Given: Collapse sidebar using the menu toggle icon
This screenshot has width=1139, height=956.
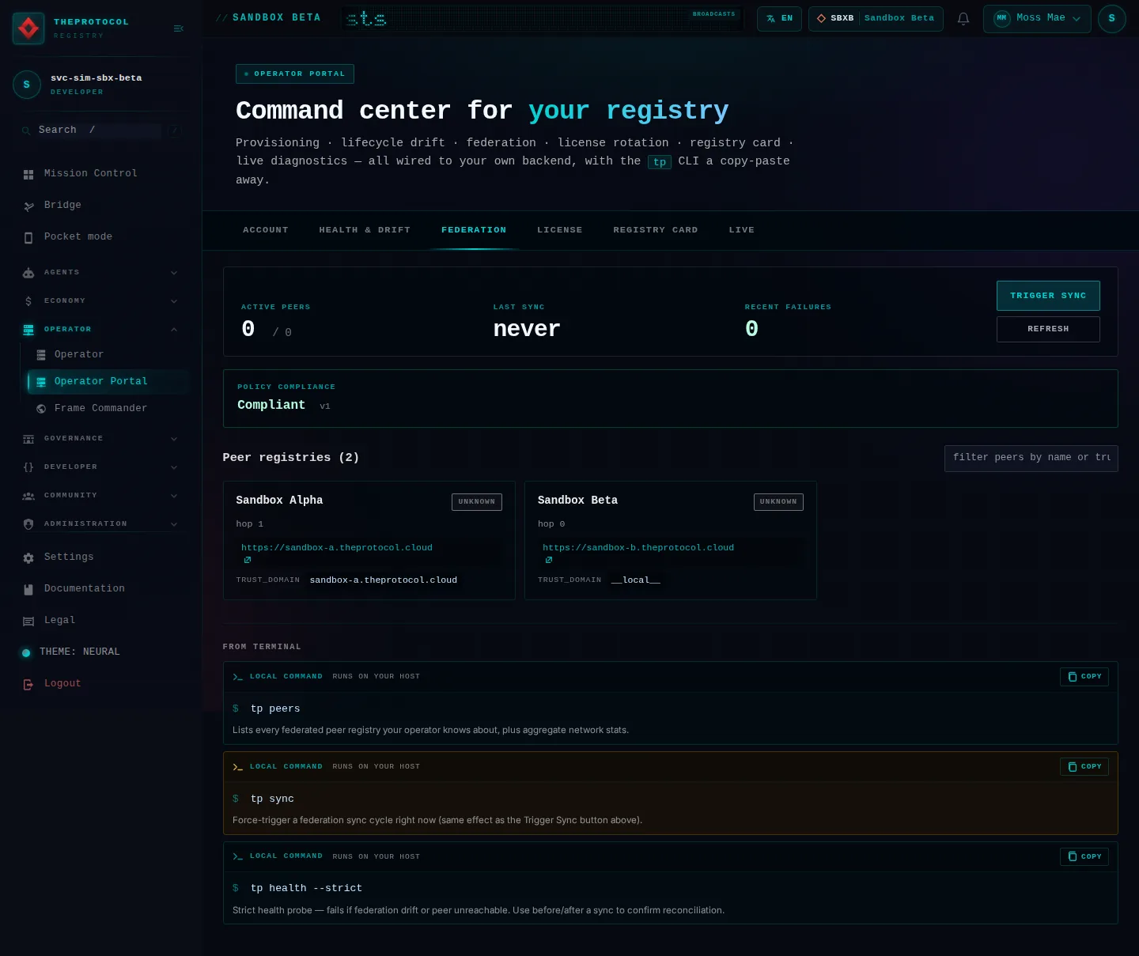Looking at the screenshot, I should coord(179,28).
